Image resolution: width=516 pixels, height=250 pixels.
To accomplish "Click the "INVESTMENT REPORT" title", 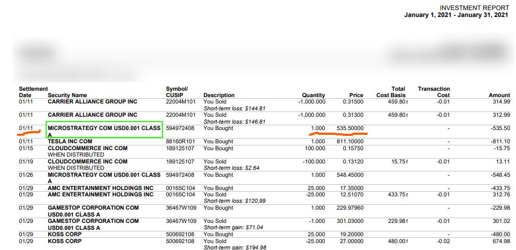I will coord(474,8).
